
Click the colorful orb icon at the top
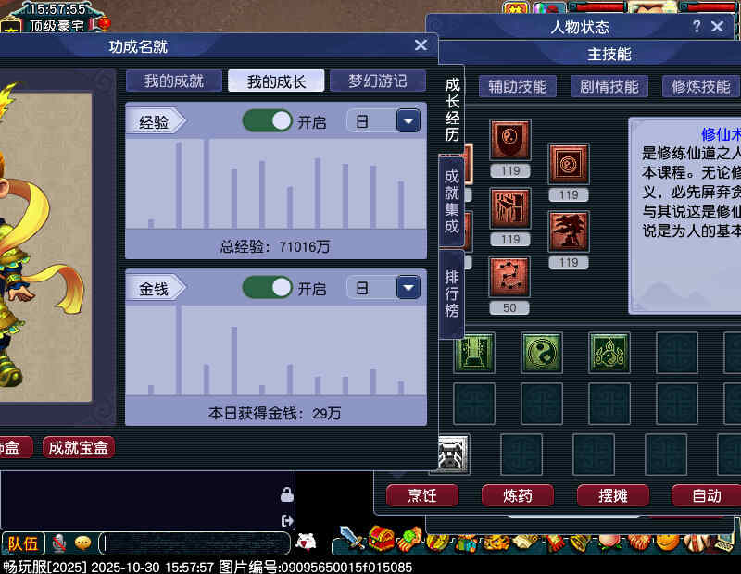click(x=549, y=8)
